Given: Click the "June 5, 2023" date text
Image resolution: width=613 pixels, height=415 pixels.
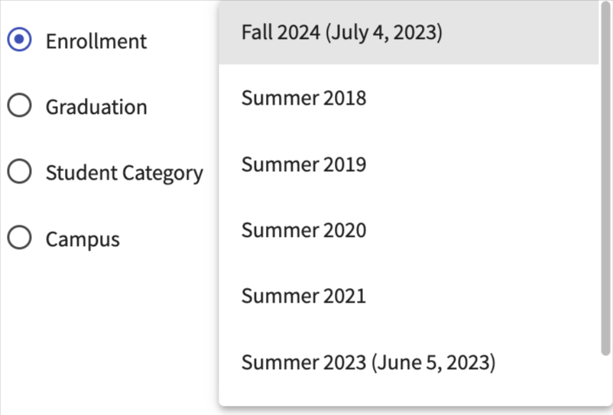Looking at the screenshot, I should [436, 362].
